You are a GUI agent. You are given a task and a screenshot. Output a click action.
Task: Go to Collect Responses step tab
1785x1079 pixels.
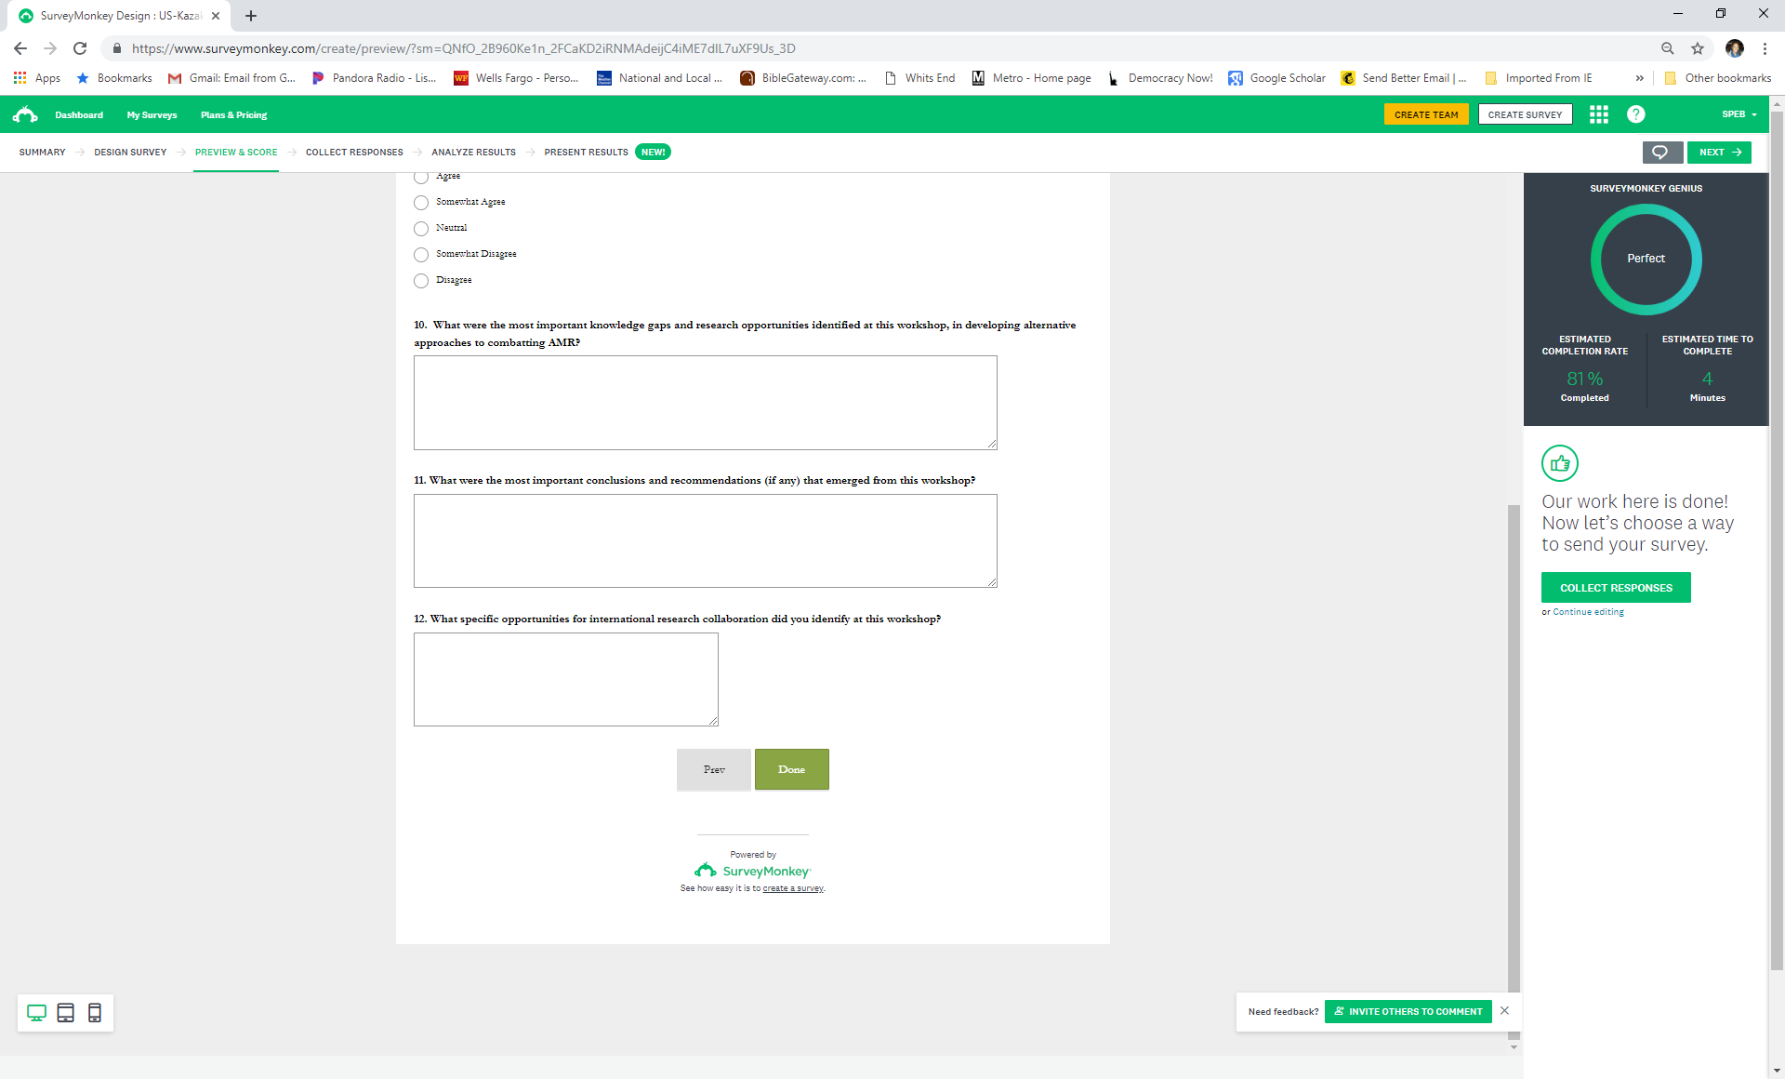[x=354, y=153]
